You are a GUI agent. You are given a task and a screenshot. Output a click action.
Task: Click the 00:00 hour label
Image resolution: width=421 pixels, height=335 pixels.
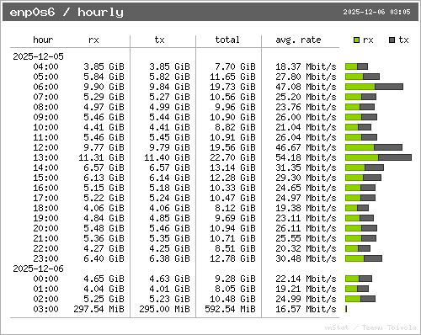(x=45, y=279)
